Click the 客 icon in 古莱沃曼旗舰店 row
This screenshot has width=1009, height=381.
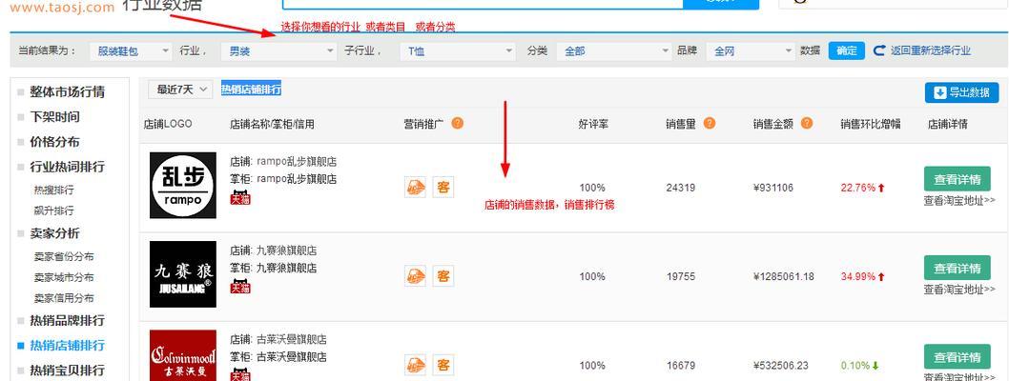pyautogui.click(x=443, y=366)
